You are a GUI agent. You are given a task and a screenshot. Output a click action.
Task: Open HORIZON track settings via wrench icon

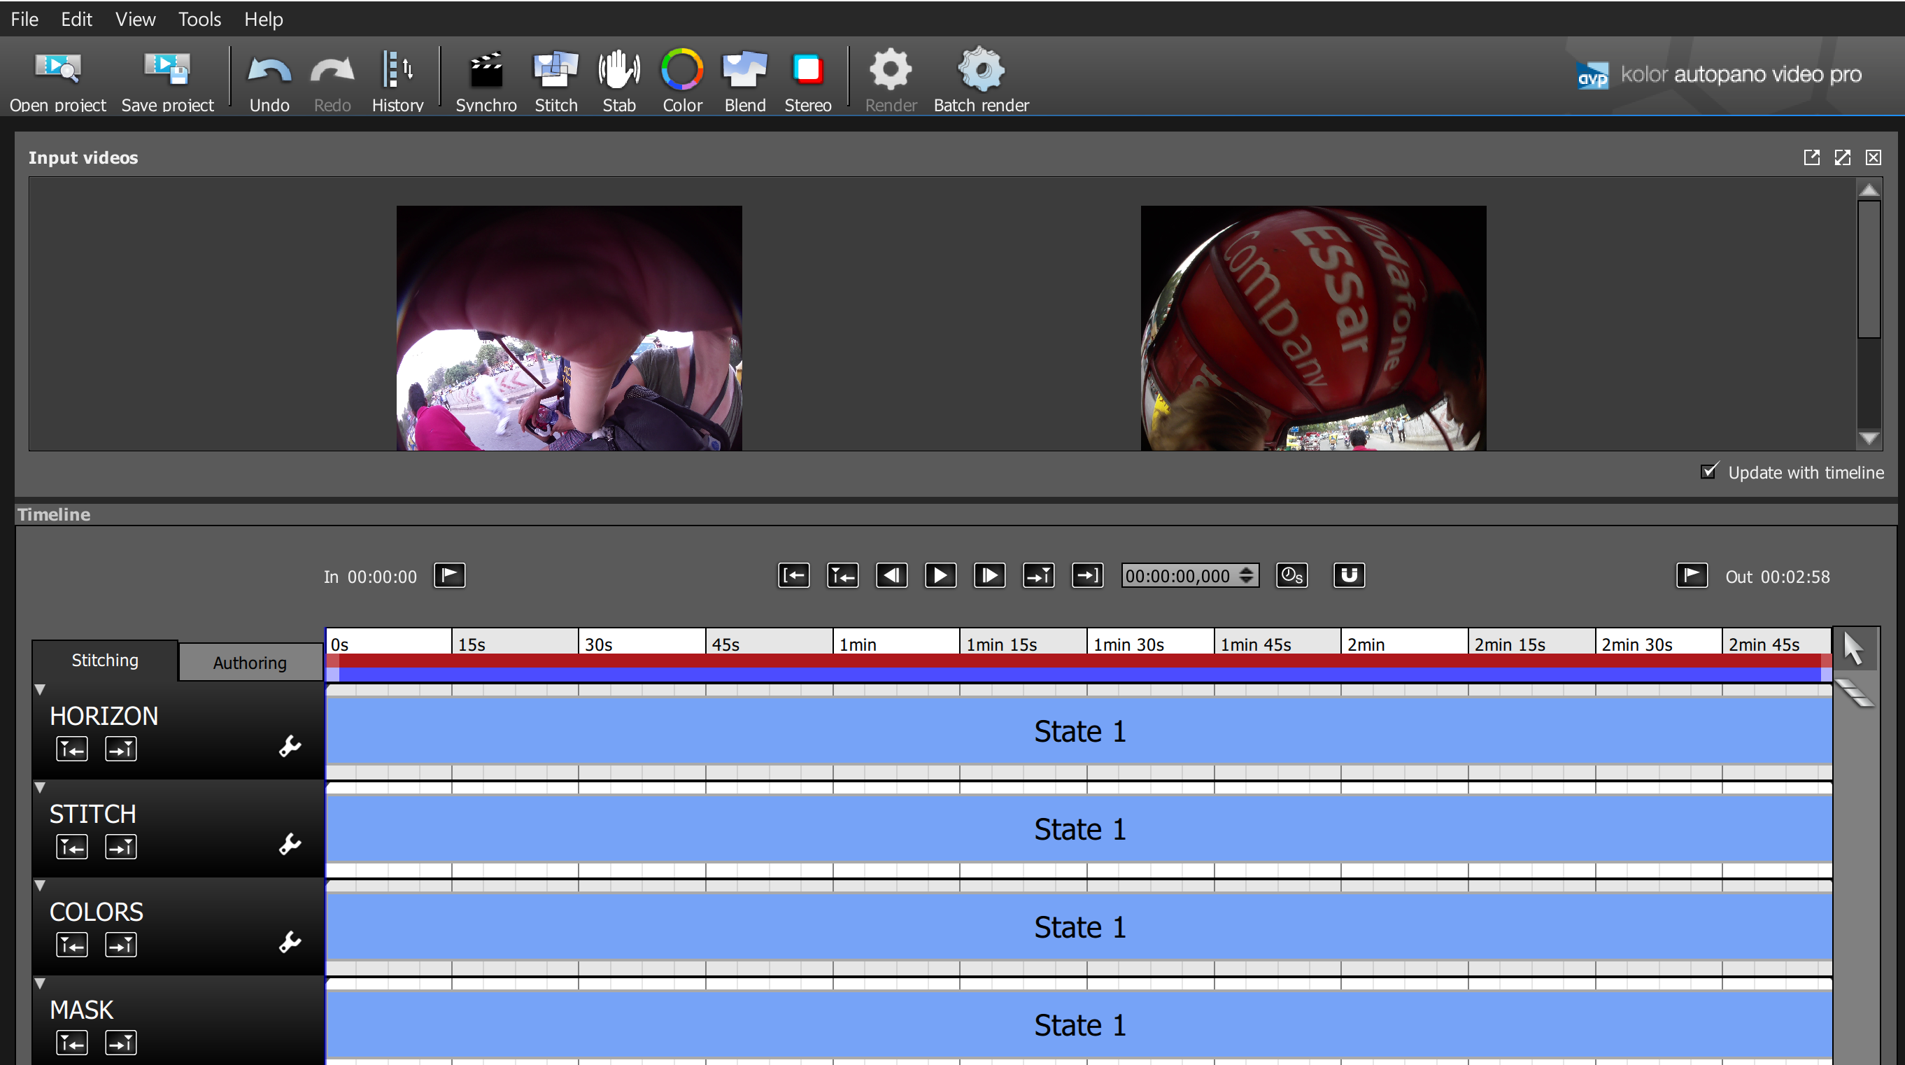290,747
